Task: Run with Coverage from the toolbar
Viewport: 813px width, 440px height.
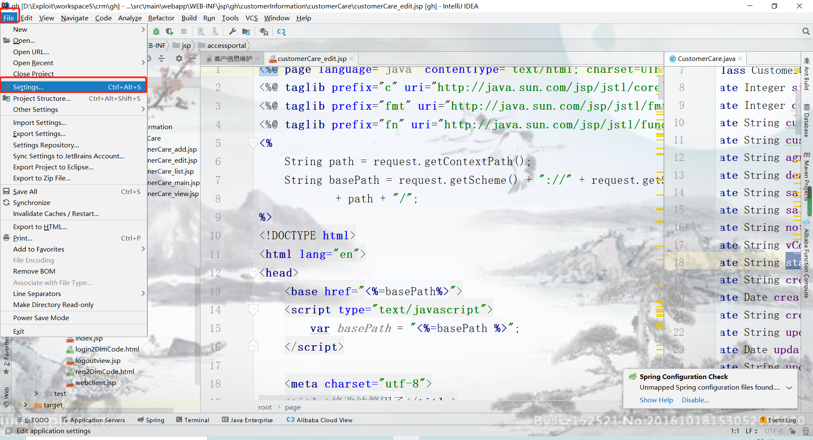Action: (x=170, y=31)
